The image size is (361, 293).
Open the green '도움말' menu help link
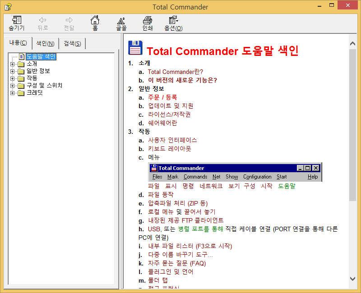pos(287,186)
